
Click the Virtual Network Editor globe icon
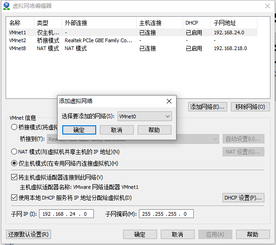click(x=7, y=6)
